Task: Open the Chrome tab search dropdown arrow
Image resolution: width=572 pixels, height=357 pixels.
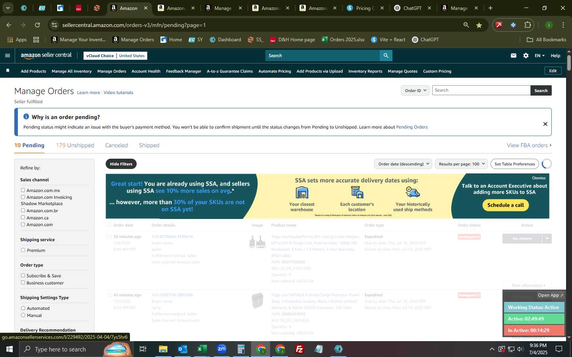Action: click(x=8, y=8)
